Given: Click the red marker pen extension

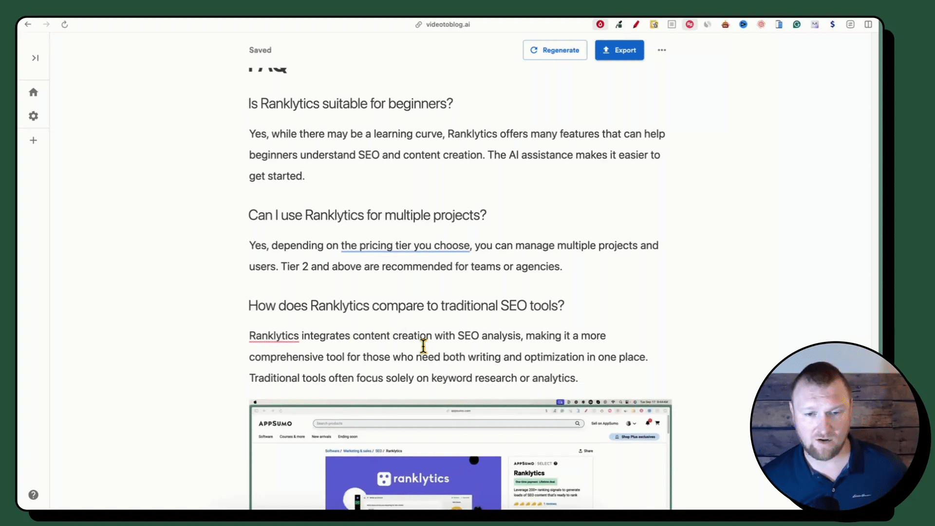Looking at the screenshot, I should pos(636,24).
